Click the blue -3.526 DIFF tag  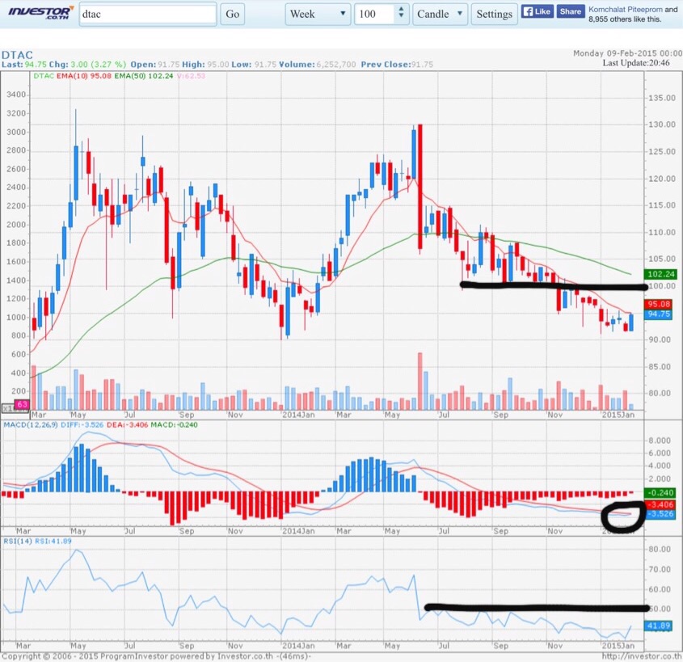pyautogui.click(x=661, y=514)
